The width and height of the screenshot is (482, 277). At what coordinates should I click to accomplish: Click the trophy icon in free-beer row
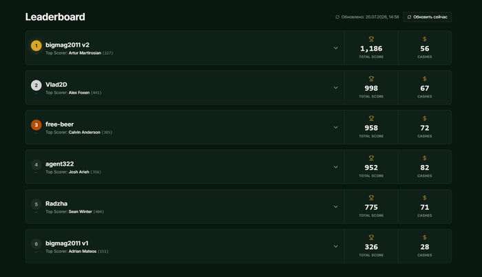click(371, 118)
